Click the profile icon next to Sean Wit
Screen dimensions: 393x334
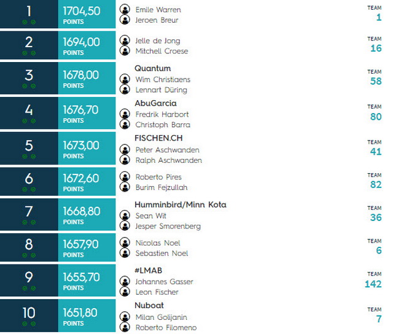[x=125, y=216]
